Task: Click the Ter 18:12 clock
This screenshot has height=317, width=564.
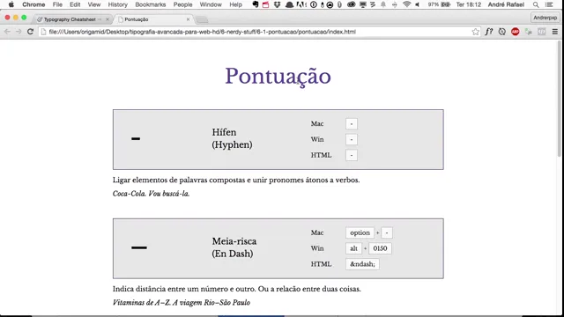Action: 468,4
